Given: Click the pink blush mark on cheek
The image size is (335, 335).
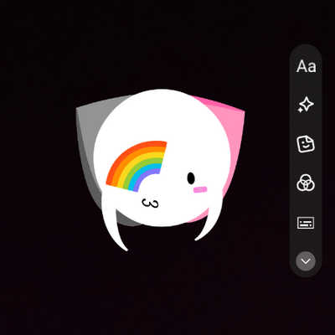Looking at the screenshot, I should [x=200, y=189].
